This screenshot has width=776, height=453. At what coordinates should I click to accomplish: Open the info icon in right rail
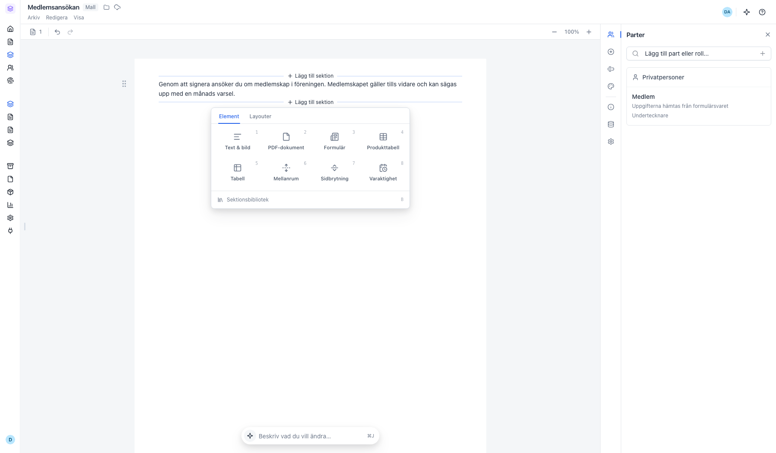point(611,107)
